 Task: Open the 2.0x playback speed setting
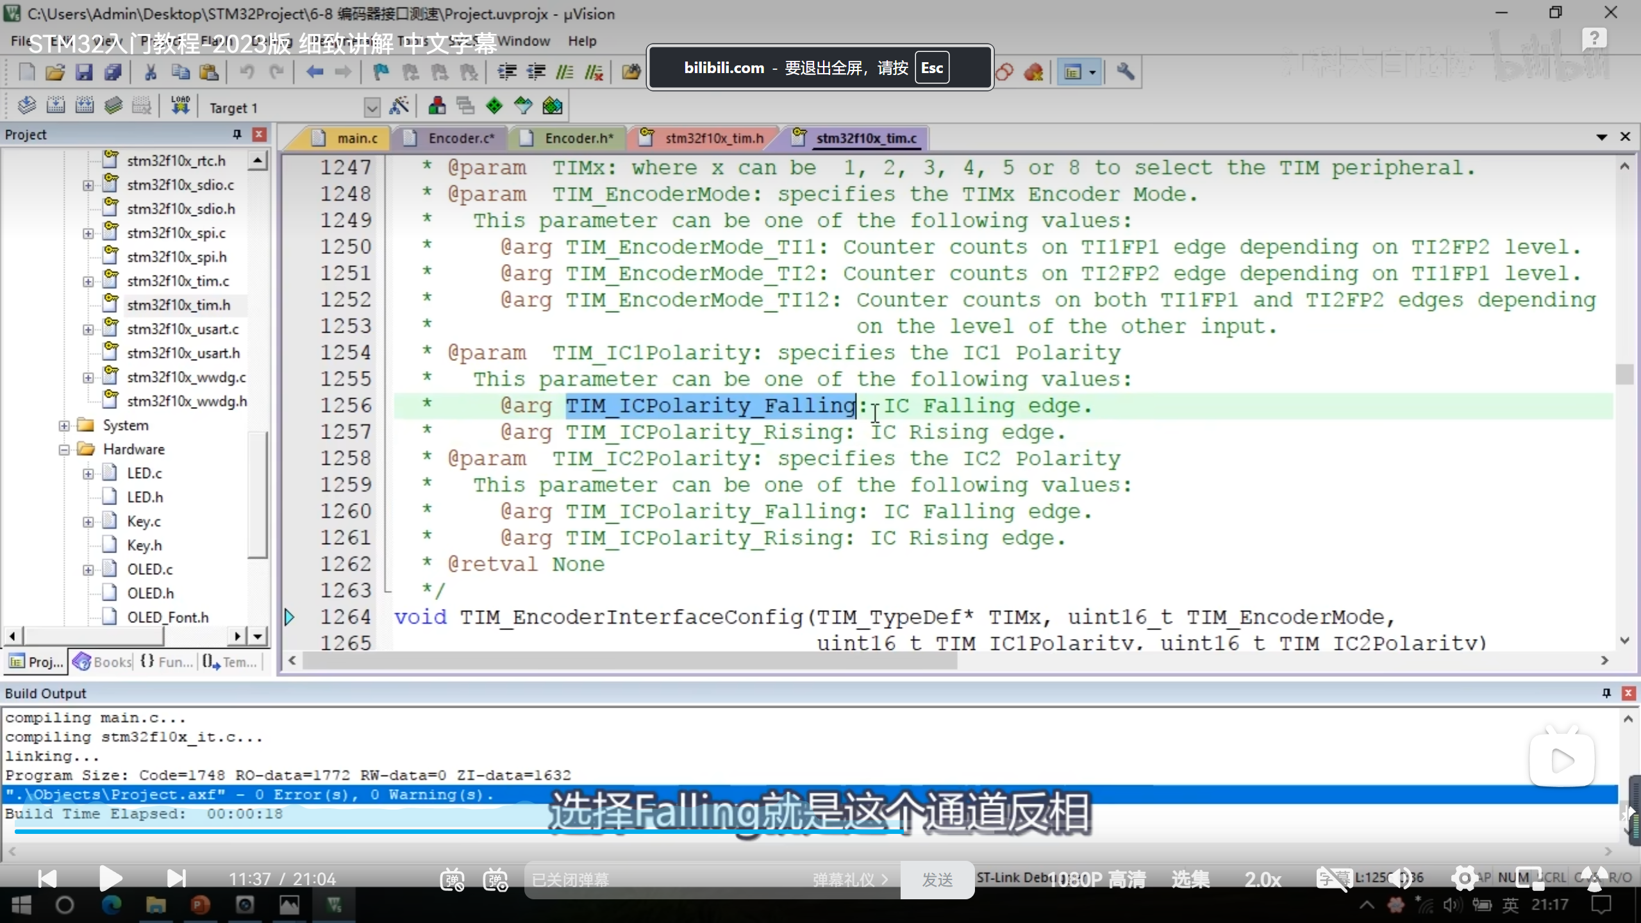tap(1262, 879)
